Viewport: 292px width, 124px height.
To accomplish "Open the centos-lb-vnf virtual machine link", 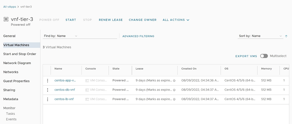I will (x=64, y=99).
